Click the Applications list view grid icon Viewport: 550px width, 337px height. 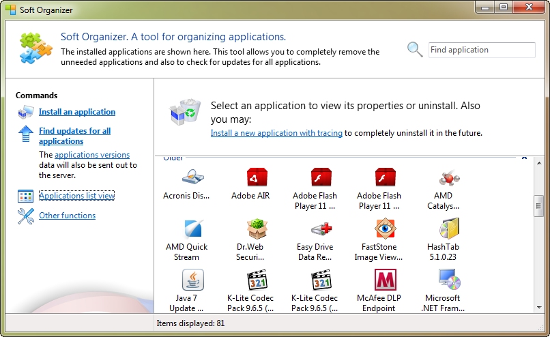(26, 196)
